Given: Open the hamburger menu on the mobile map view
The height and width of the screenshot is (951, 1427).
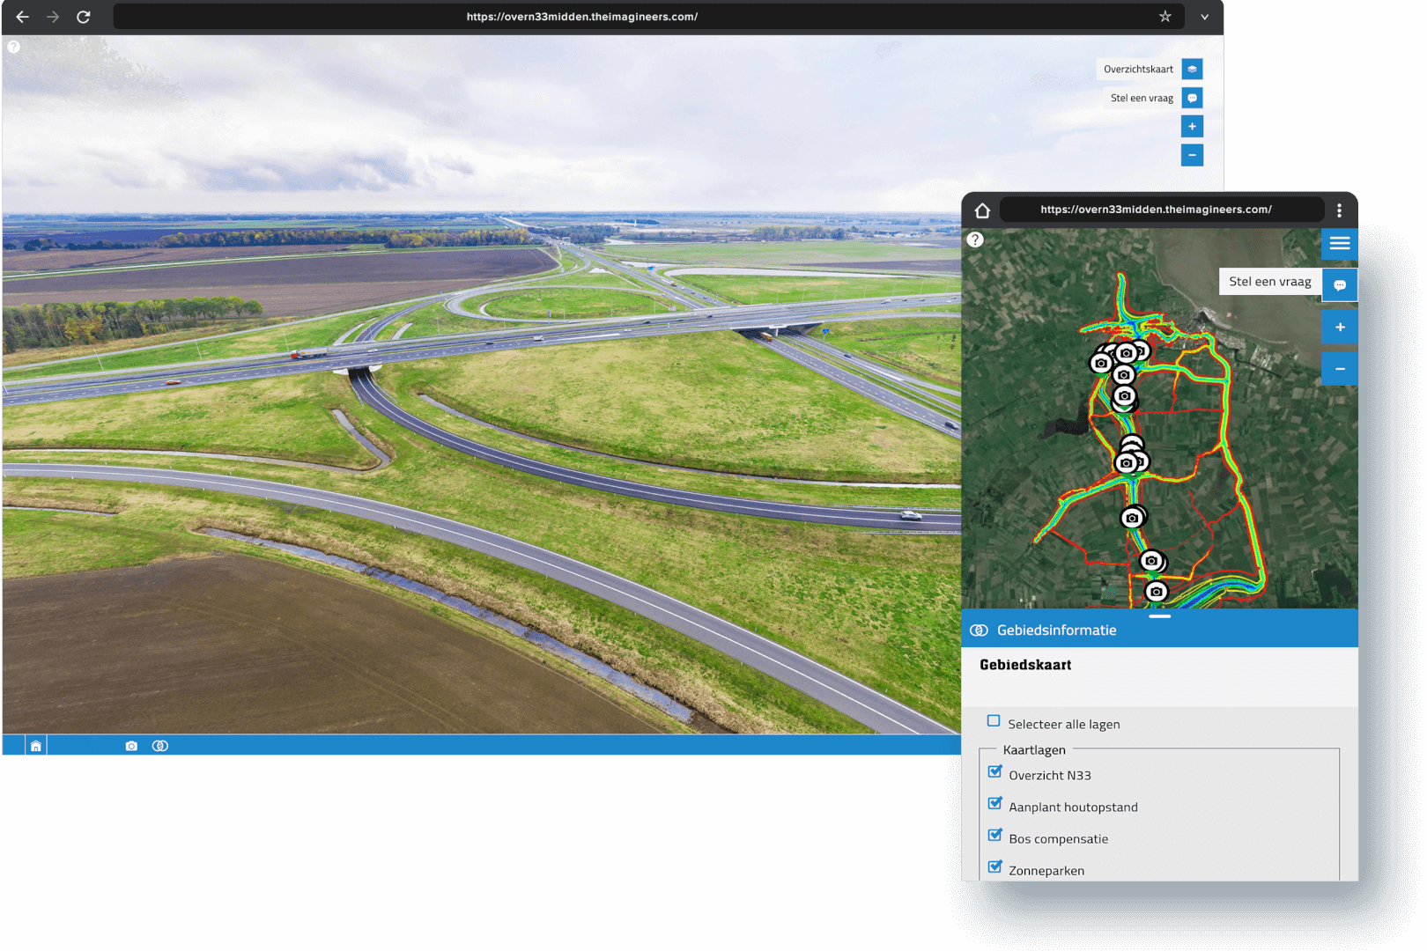Looking at the screenshot, I should point(1339,244).
